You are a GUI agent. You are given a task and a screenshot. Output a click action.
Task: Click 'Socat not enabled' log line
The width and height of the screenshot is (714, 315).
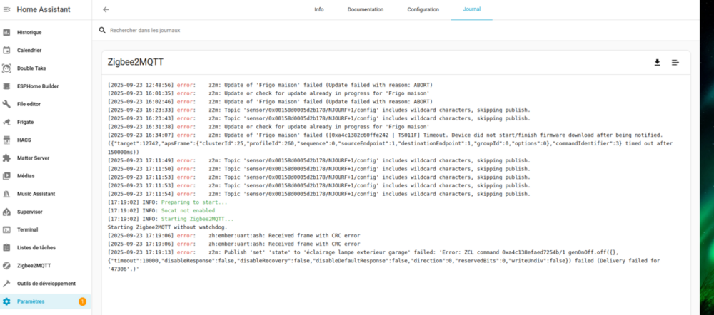click(161, 210)
